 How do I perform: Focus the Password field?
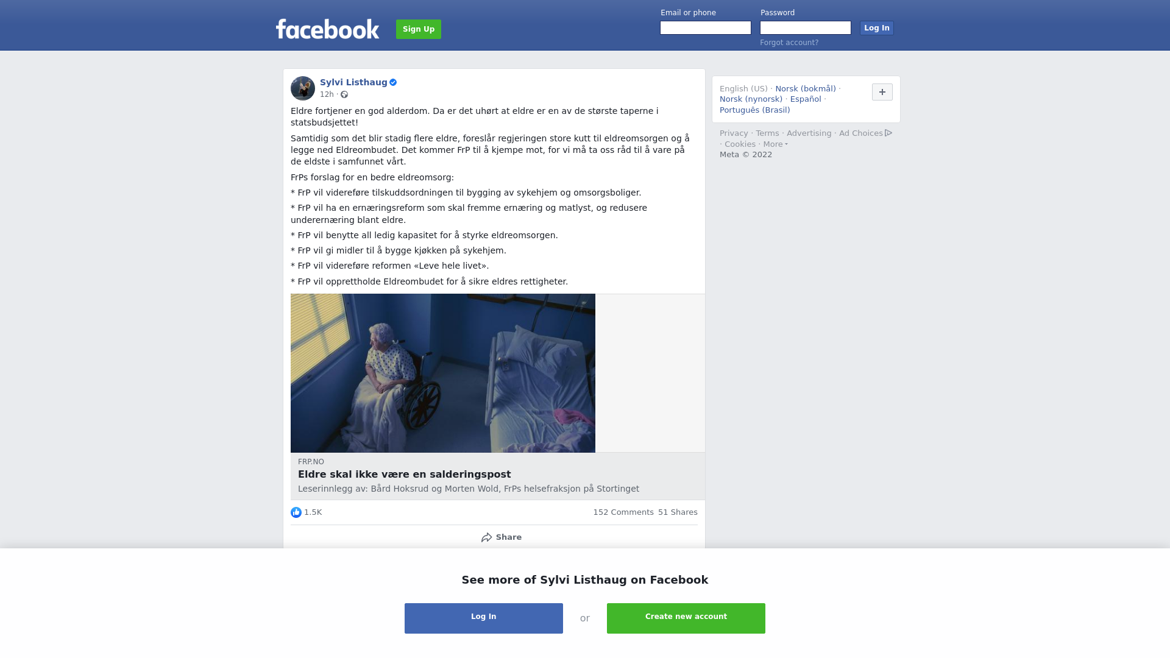click(x=806, y=28)
